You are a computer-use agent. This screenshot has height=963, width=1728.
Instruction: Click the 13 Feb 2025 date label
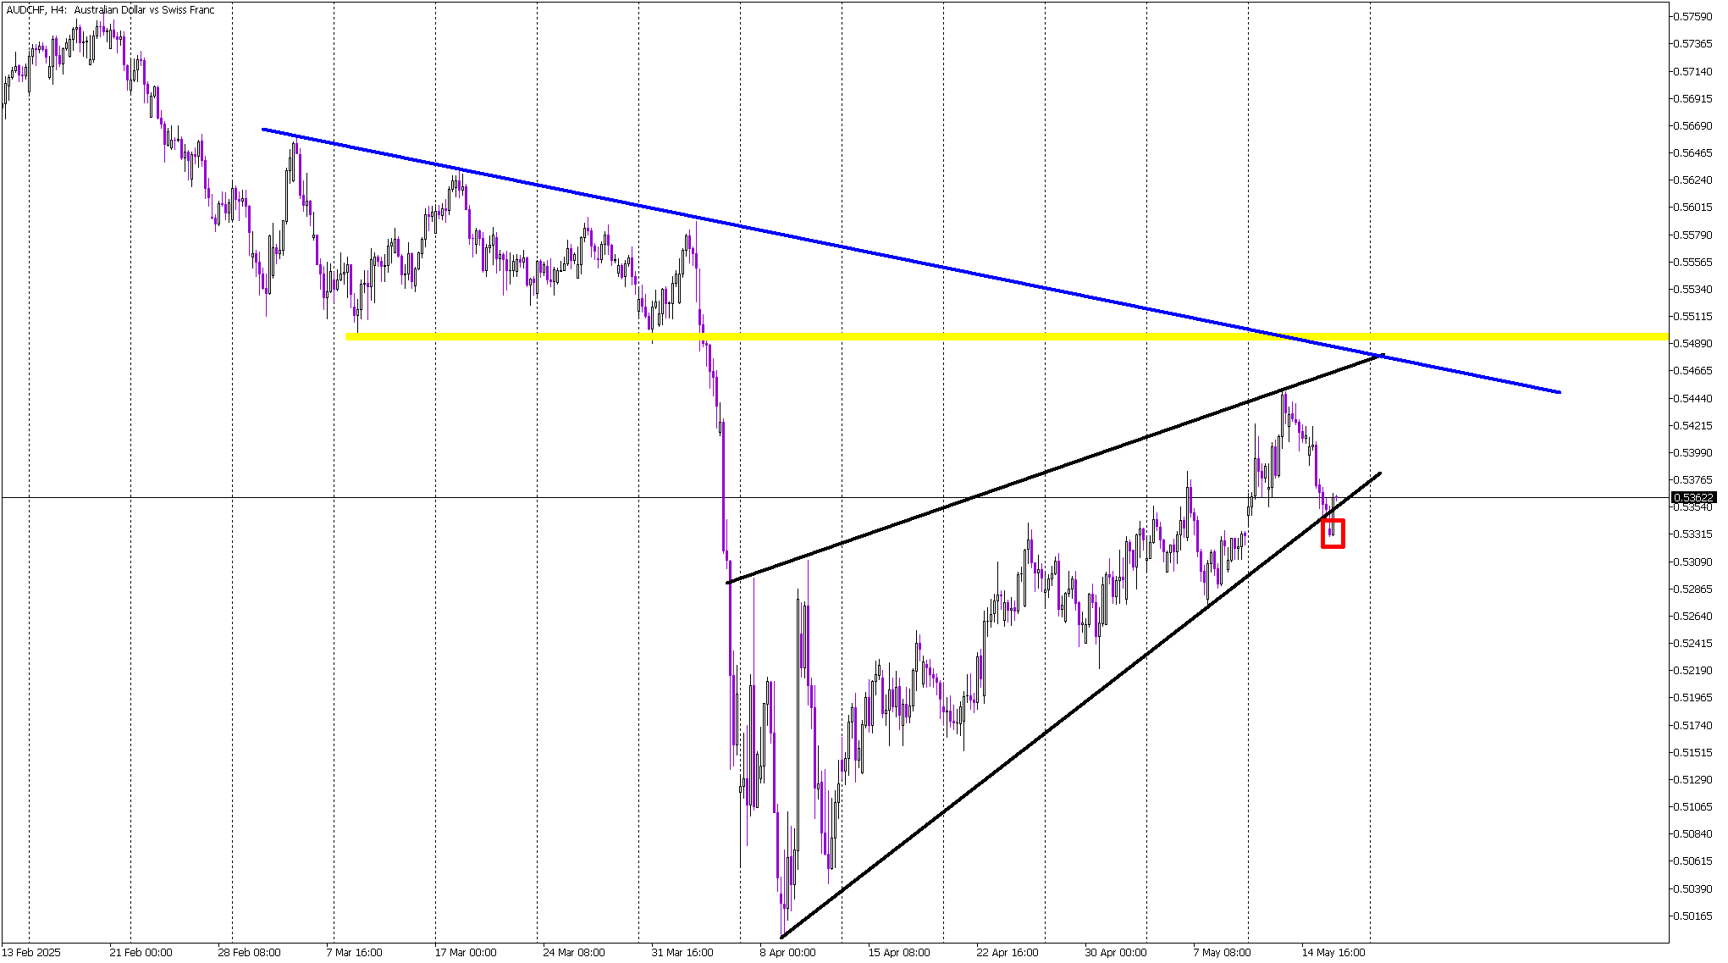[31, 953]
